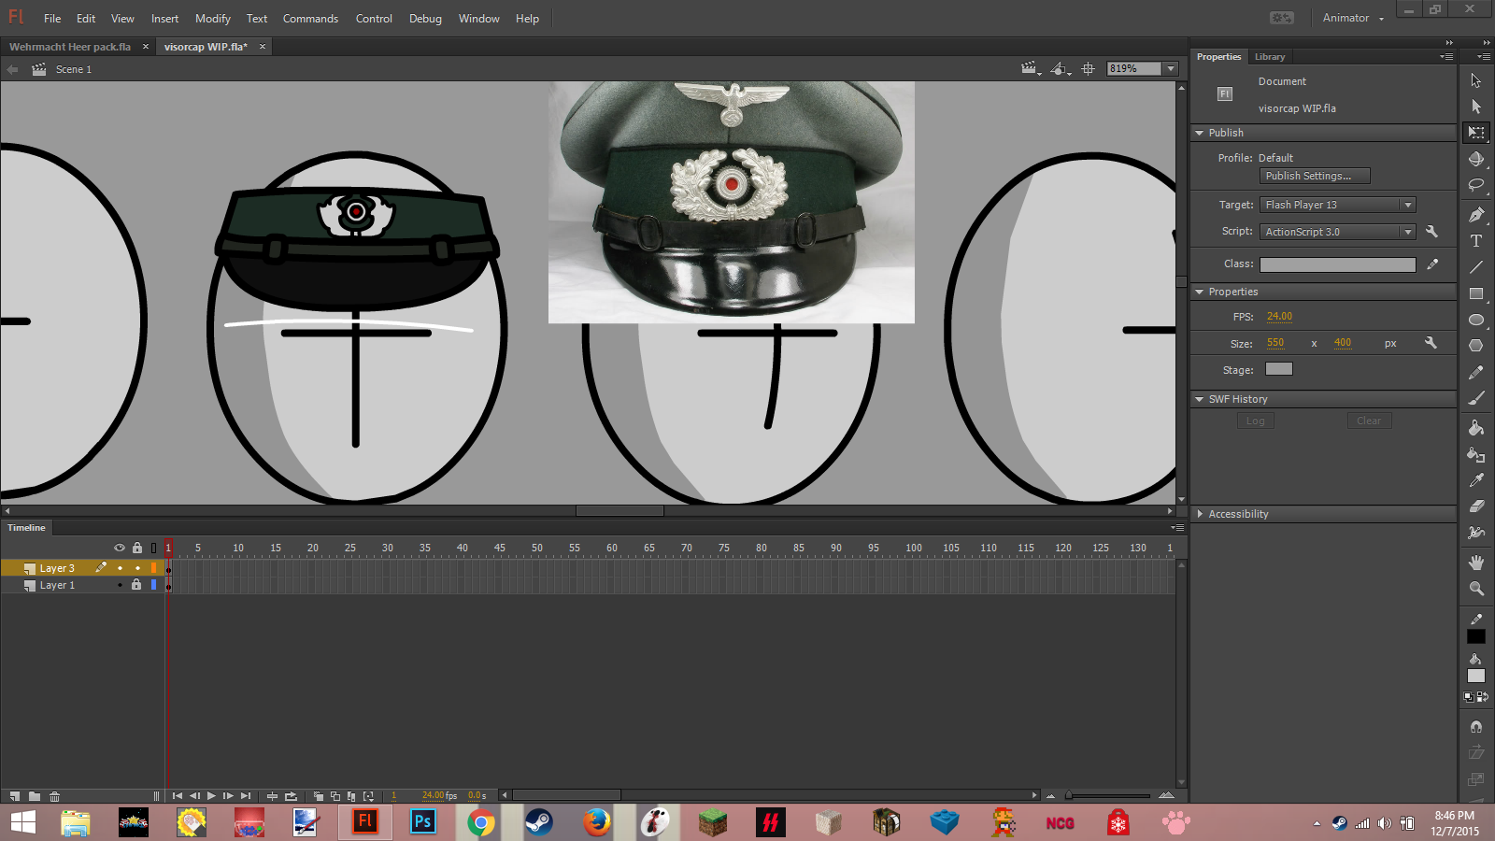Click ActionScript settings wrench icon
Screen dimensions: 1495x841
tap(1431, 232)
